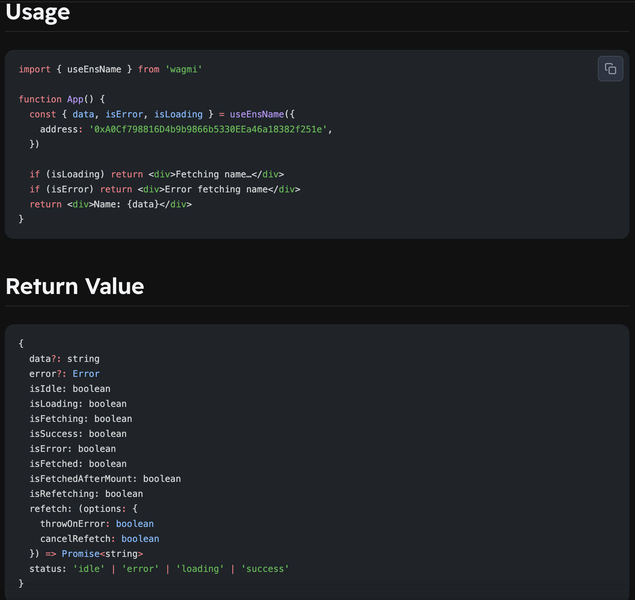Click the App function name

point(75,99)
